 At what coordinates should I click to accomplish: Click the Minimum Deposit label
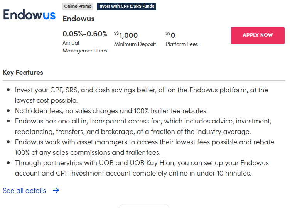pos(135,44)
